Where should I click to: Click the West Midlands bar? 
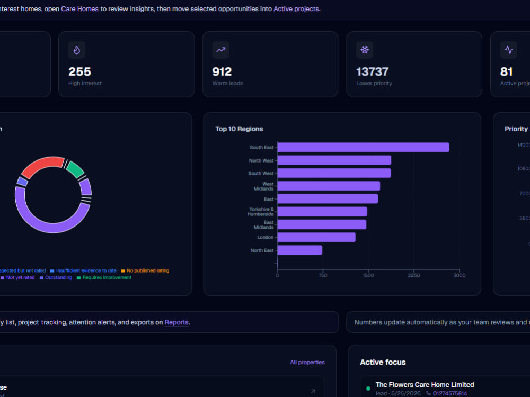pyautogui.click(x=329, y=186)
